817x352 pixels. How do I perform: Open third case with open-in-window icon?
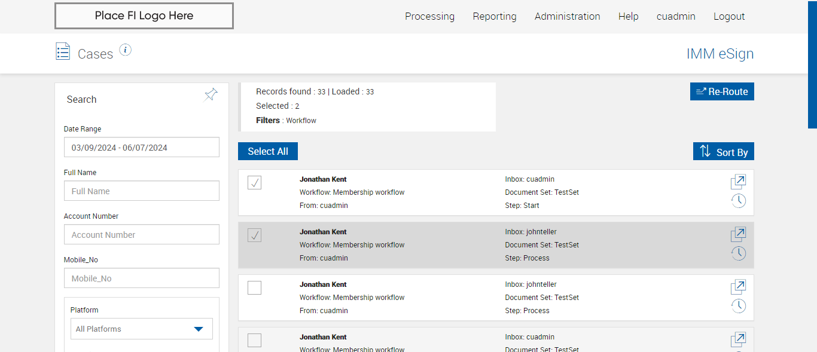tap(738, 287)
